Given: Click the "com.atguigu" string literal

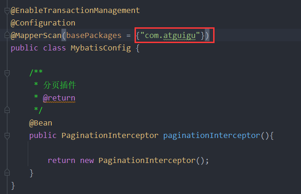Looking at the screenshot, I should coord(170,36).
